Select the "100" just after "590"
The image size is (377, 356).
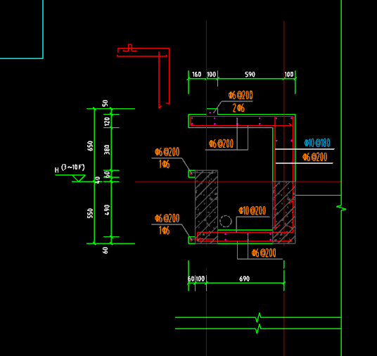[x=289, y=75]
